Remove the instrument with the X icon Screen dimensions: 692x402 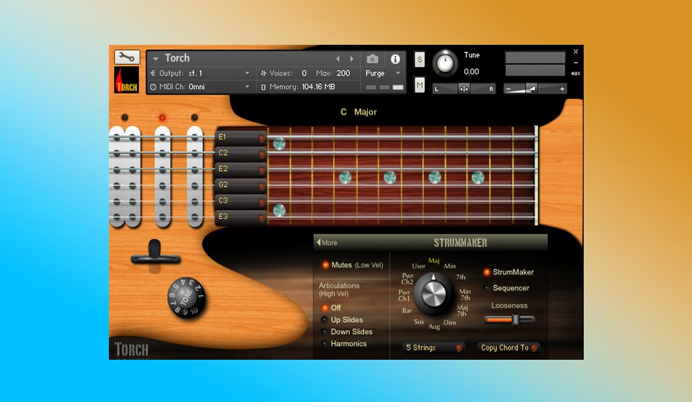point(575,52)
